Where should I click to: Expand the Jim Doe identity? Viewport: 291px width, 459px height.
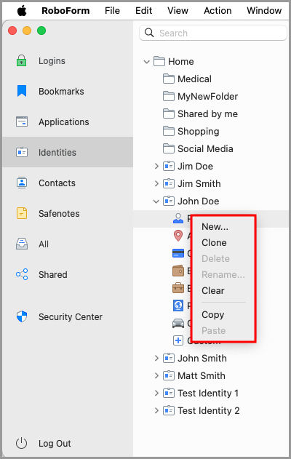[x=156, y=167]
